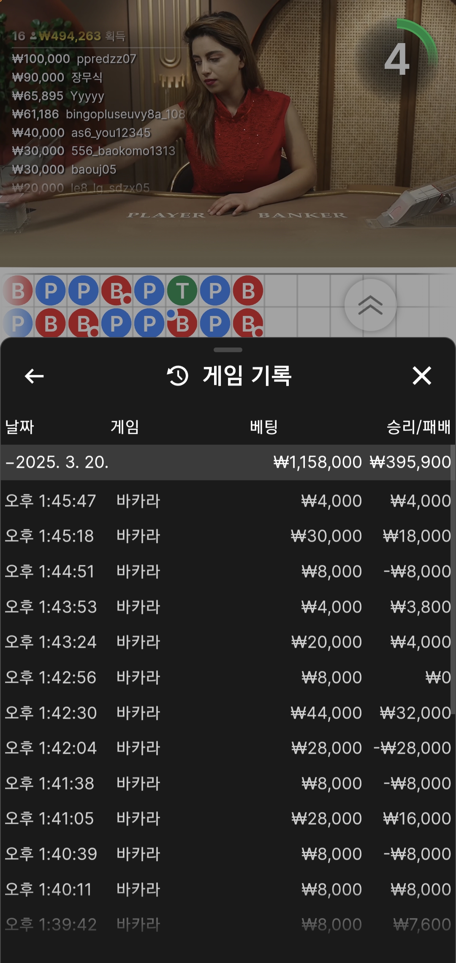The height and width of the screenshot is (963, 456).
Task: Tap the green T tie bead
Action: pyautogui.click(x=182, y=291)
